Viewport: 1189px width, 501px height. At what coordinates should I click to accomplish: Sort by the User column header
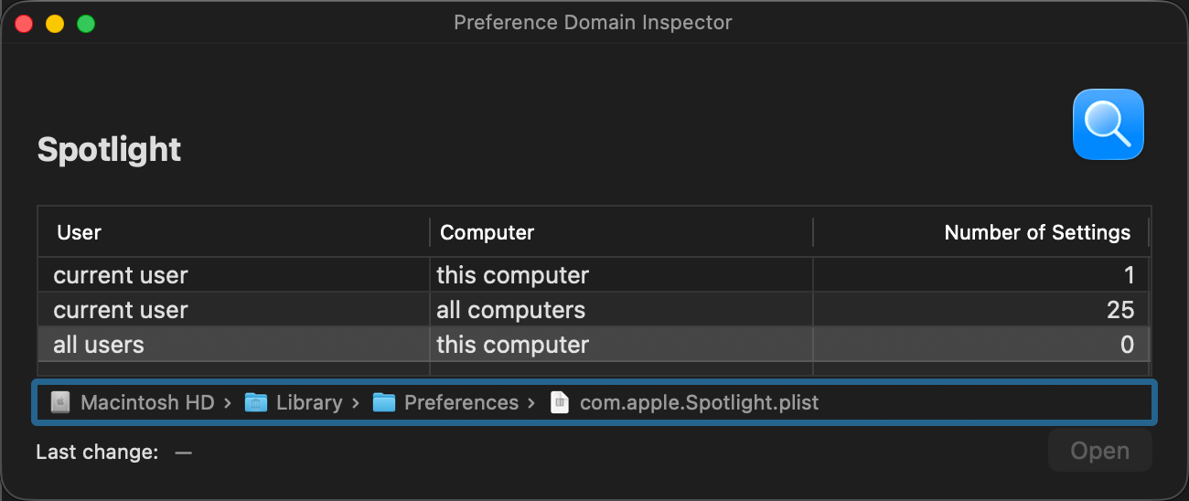(x=80, y=232)
